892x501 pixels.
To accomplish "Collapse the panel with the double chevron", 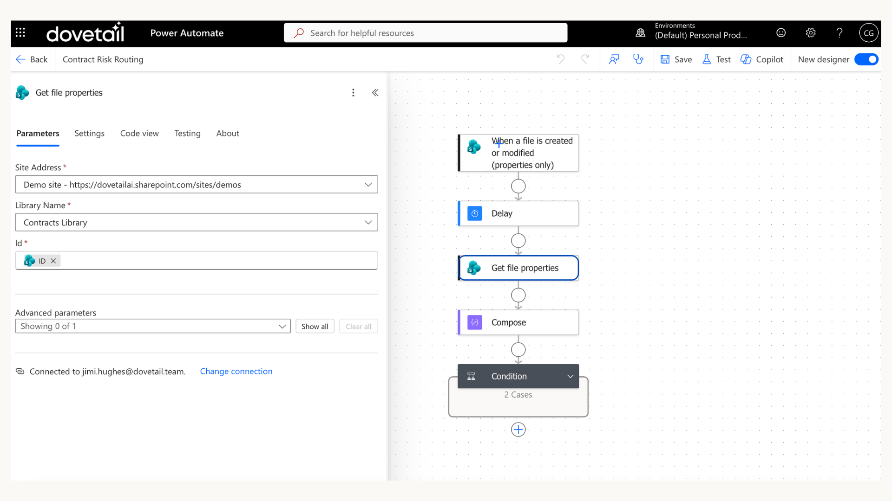I will click(375, 92).
